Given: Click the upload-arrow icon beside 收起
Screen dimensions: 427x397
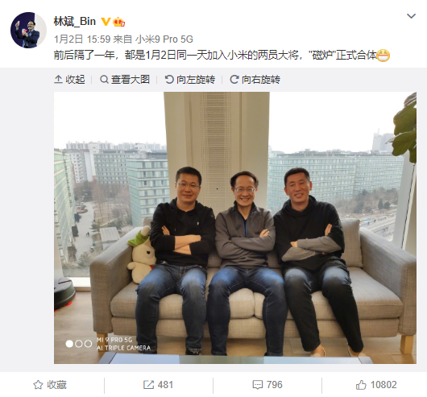Looking at the screenshot, I should click(58, 80).
